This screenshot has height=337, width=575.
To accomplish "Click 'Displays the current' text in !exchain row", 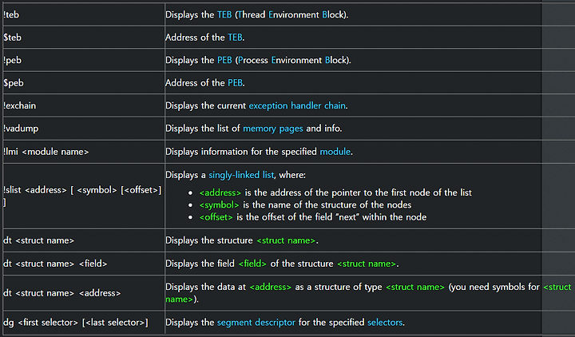I will [x=205, y=105].
